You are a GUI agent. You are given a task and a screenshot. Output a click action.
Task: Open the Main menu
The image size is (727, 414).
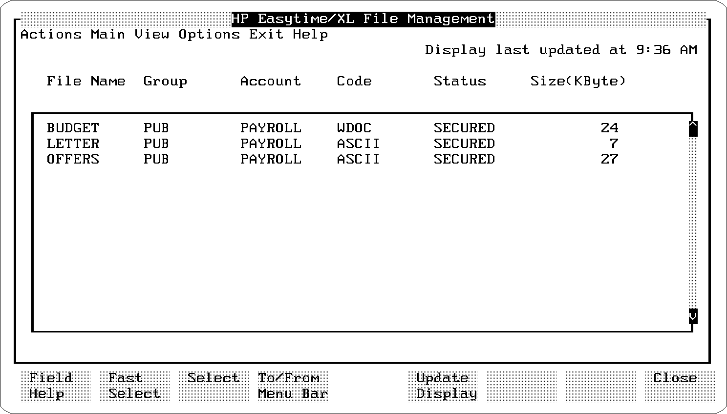coord(108,35)
